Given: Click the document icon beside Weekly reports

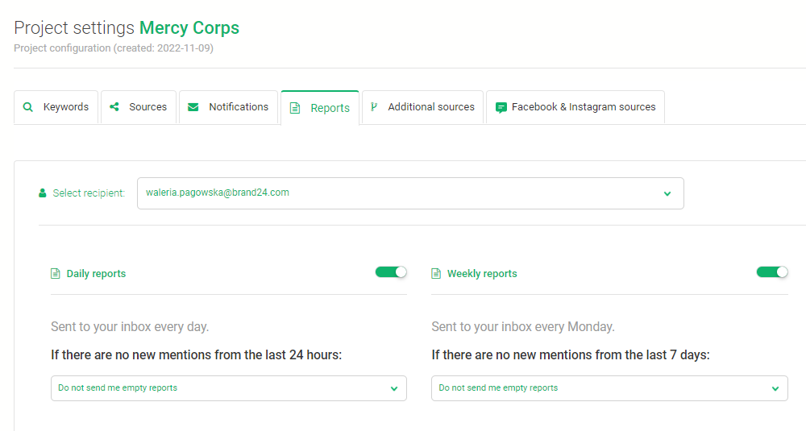Looking at the screenshot, I should click(x=436, y=274).
